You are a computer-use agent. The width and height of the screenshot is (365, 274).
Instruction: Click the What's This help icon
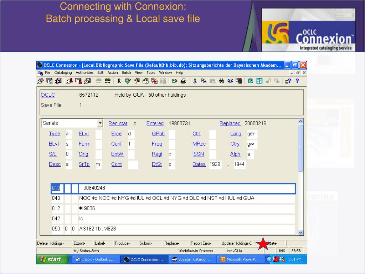click(288, 81)
